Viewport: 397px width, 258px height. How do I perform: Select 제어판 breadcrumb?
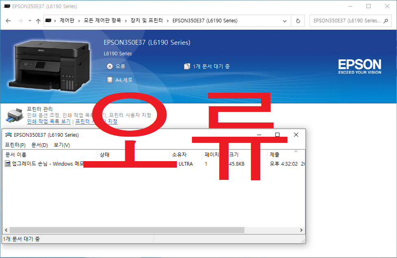pos(67,20)
